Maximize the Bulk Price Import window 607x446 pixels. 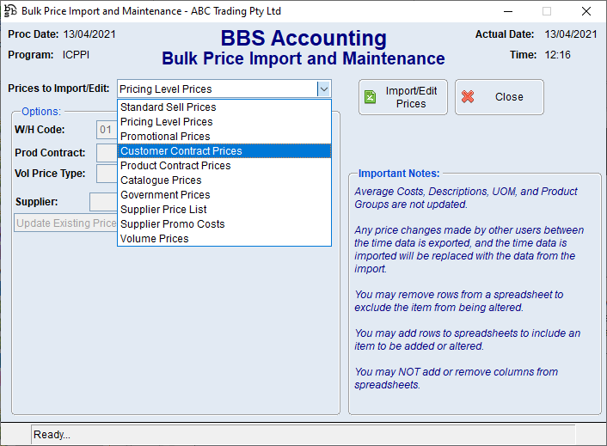(x=546, y=11)
